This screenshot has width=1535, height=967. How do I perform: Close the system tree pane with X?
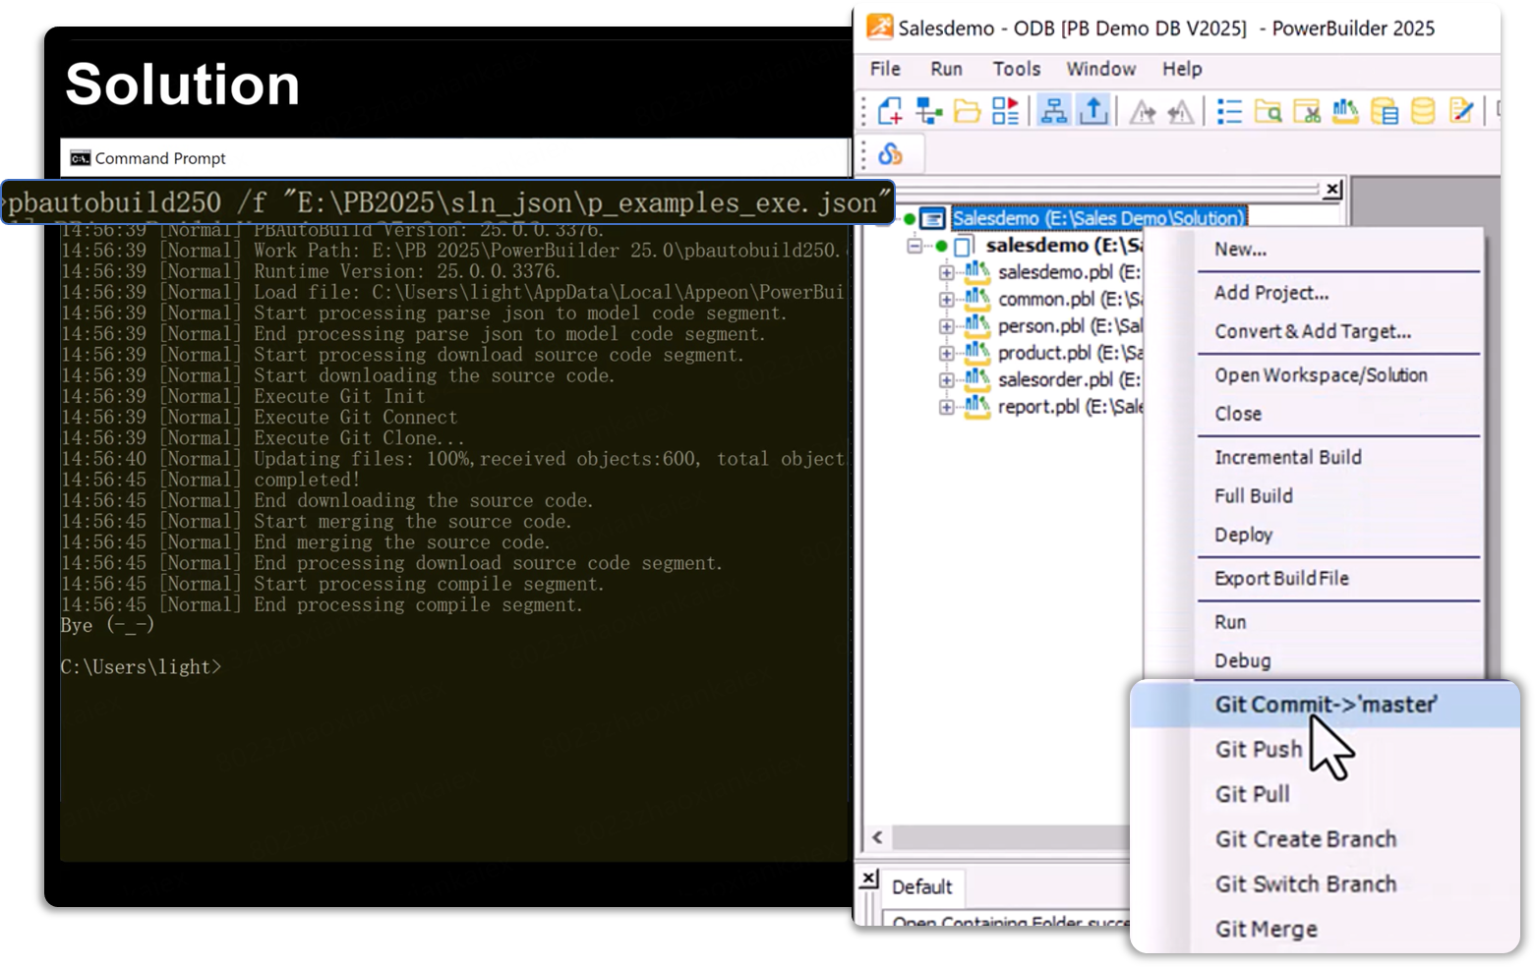[x=1332, y=190]
